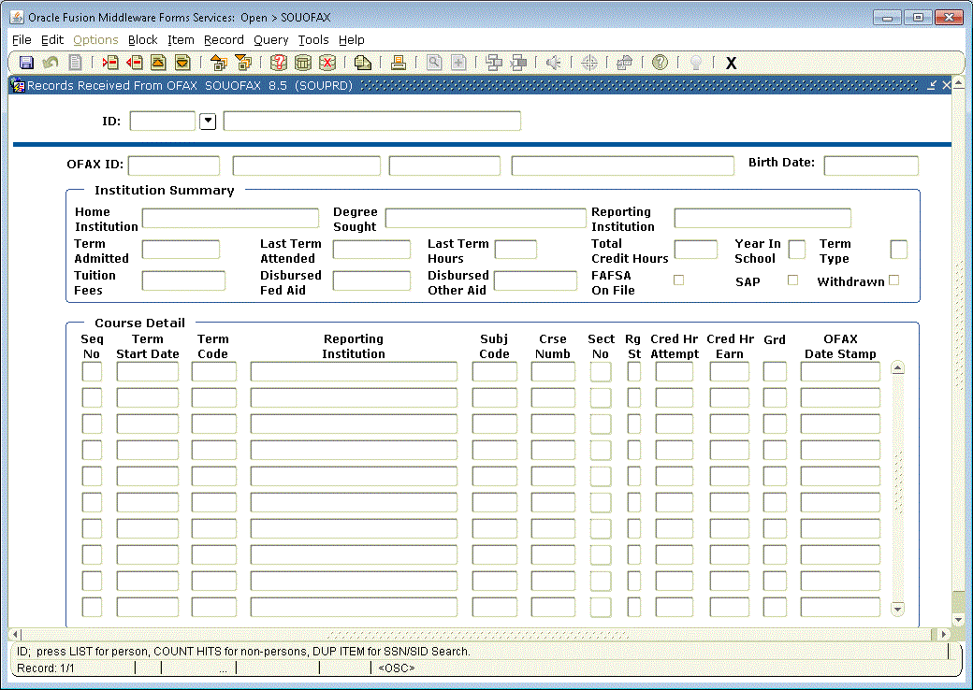Toggle the FAFSA On File checkbox
This screenshot has width=973, height=690.
click(x=679, y=280)
